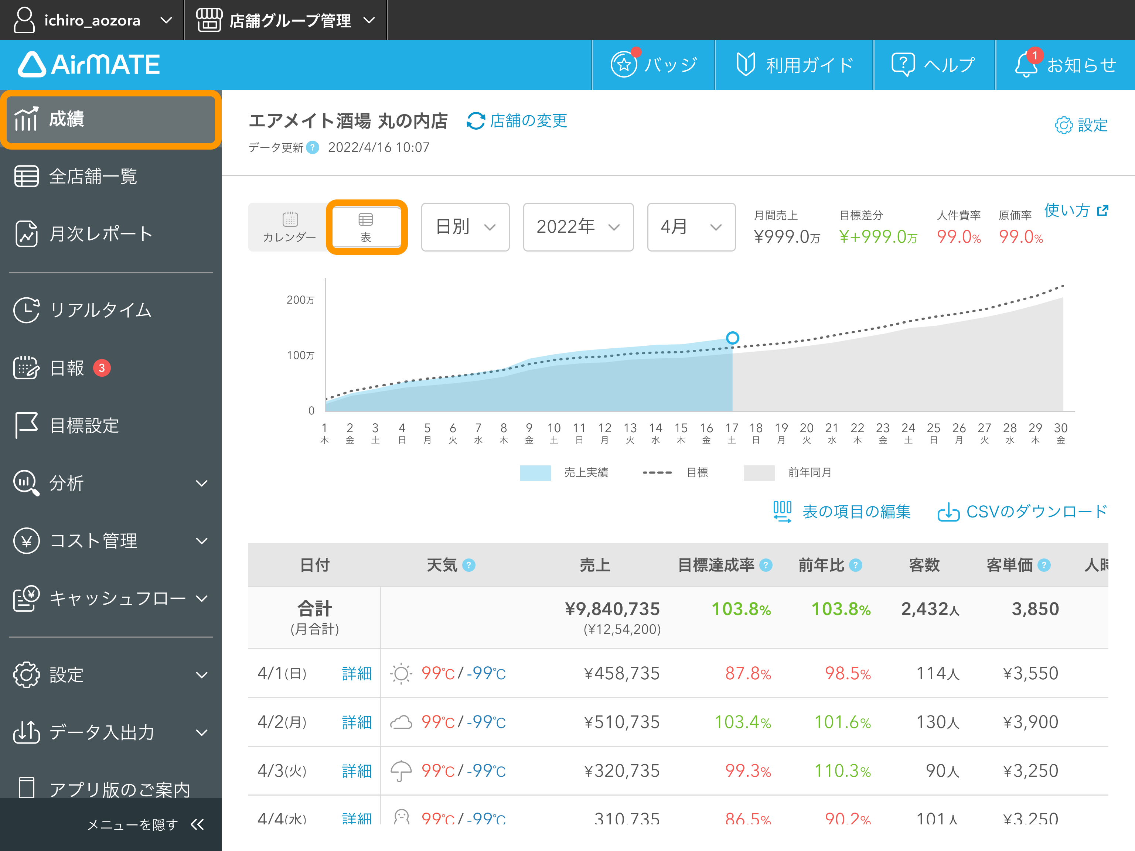Click the 目標設定 flag sidebar icon

coord(26,425)
